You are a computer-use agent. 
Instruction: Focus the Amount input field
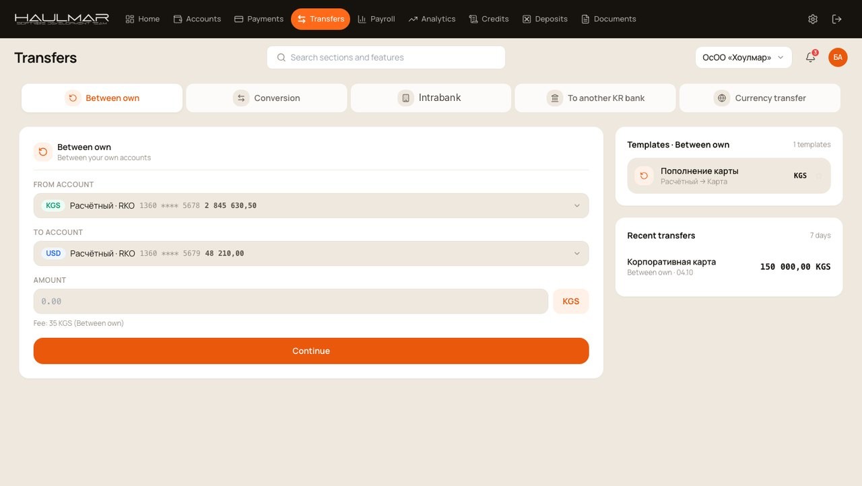(291, 302)
